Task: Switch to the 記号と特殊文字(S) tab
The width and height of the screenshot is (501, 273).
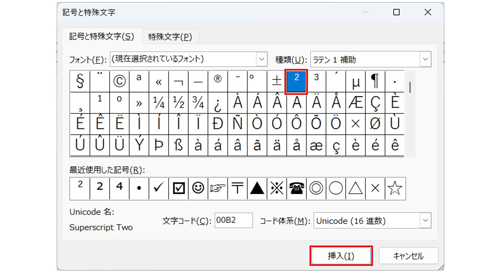Action: [x=101, y=36]
